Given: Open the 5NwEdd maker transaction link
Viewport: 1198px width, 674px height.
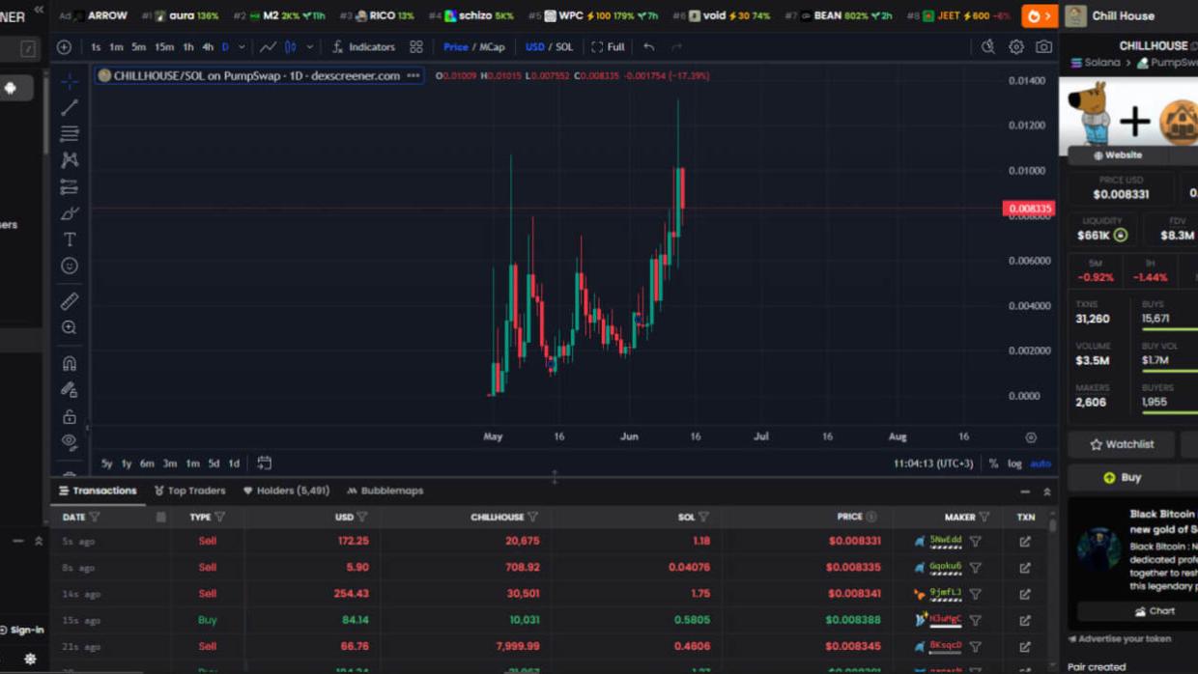Looking at the screenshot, I should click(x=1025, y=542).
